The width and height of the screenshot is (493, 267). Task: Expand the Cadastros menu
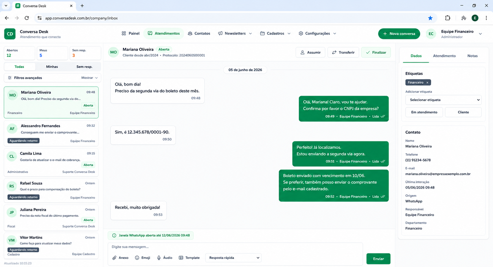(275, 34)
